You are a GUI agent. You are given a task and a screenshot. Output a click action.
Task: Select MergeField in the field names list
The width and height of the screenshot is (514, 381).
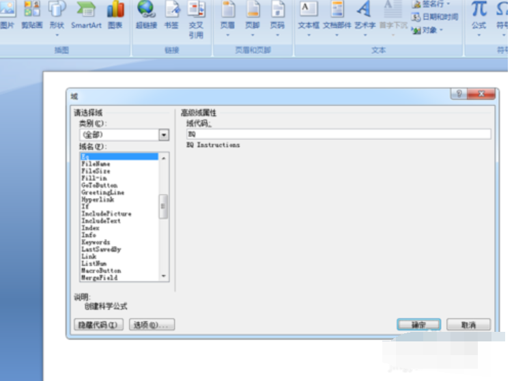point(100,278)
